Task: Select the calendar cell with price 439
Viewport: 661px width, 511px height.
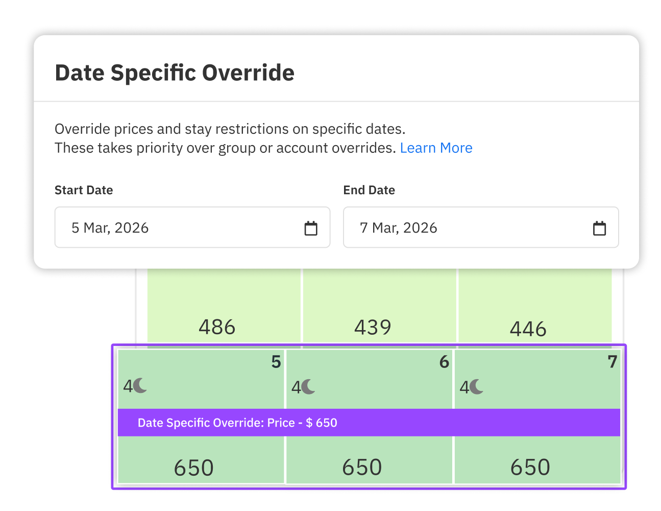Action: (380, 306)
